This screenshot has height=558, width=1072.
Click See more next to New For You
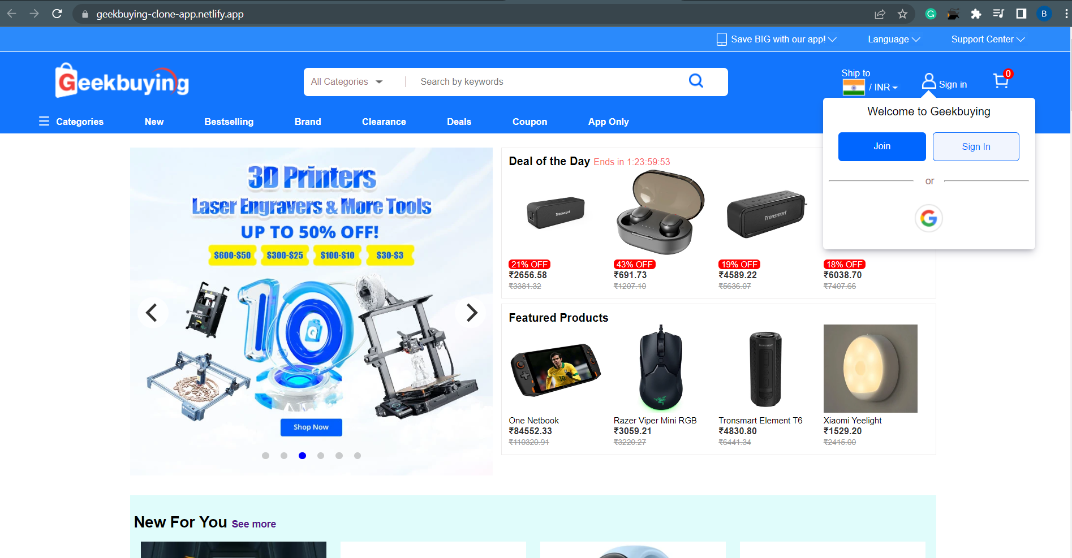pos(254,524)
